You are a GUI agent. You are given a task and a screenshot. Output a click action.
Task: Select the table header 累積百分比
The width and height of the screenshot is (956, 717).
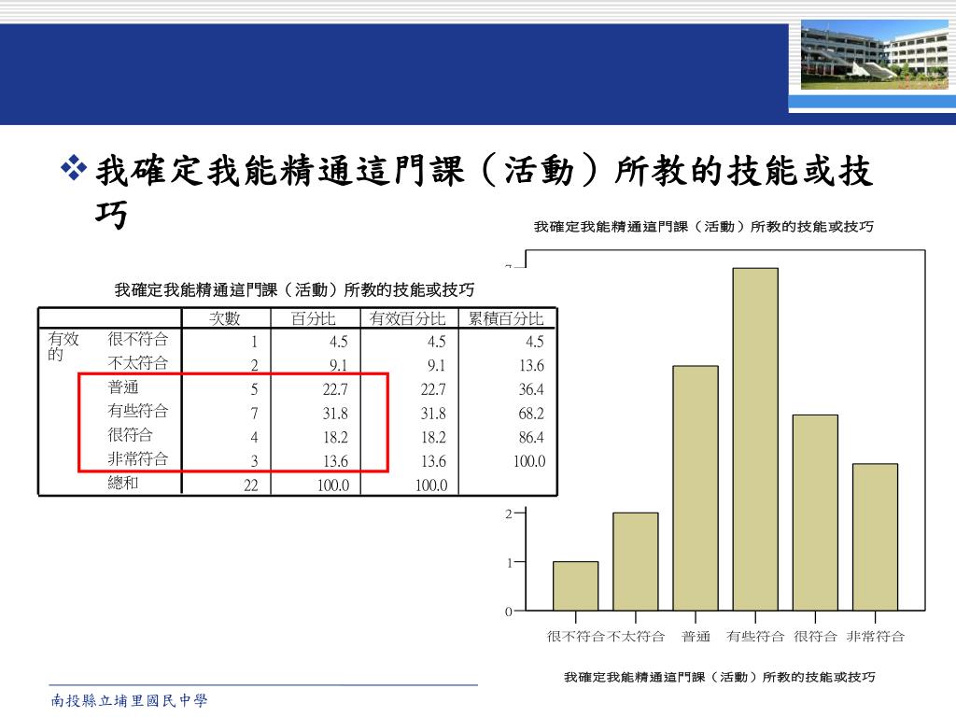tap(506, 318)
